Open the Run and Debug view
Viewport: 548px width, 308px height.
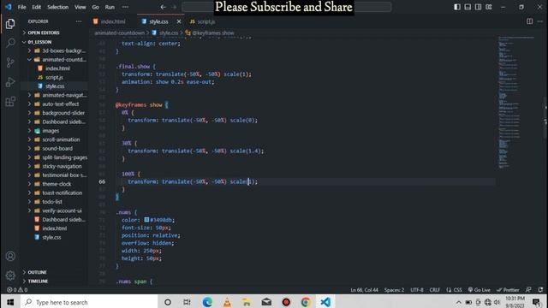click(x=10, y=82)
